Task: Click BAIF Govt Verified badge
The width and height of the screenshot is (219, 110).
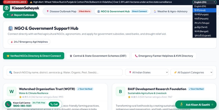Action: (x=196, y=89)
